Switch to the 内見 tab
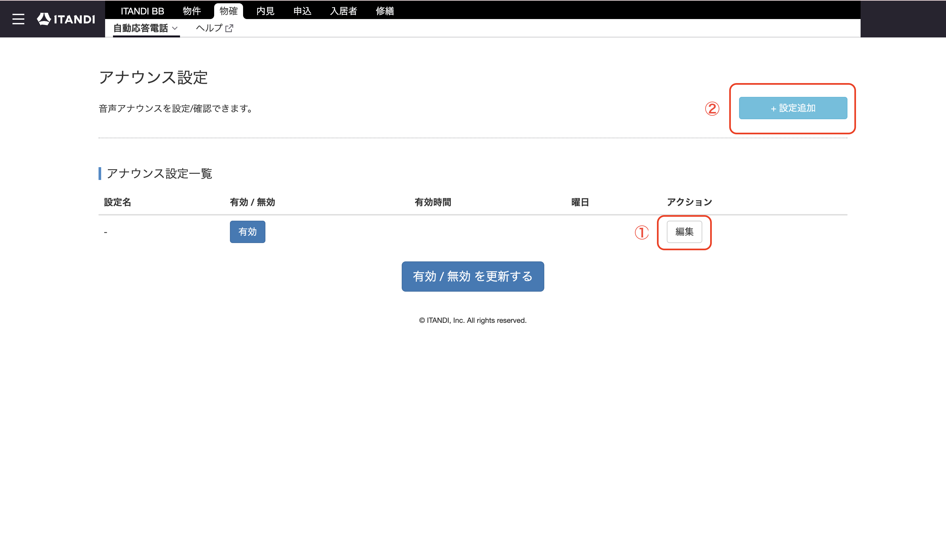The image size is (946, 534). point(265,11)
